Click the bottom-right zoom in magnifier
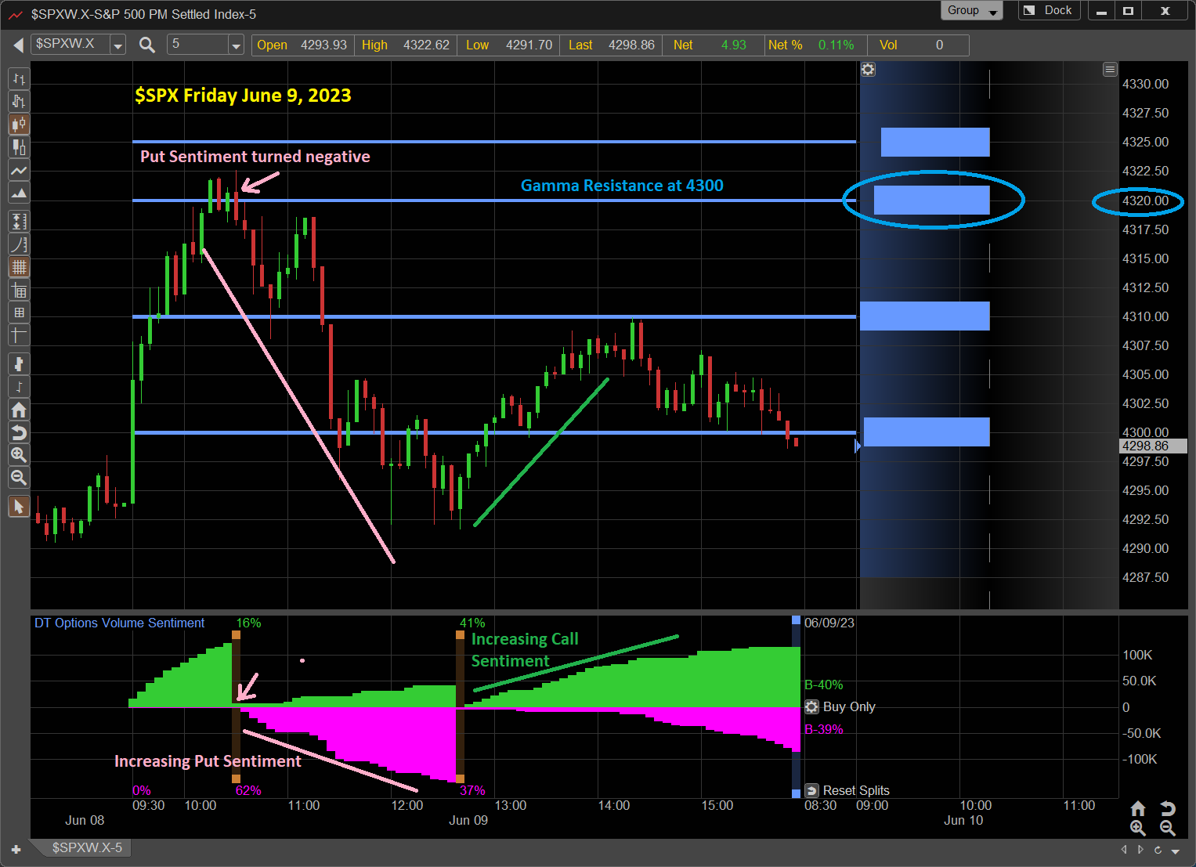 click(x=1138, y=828)
